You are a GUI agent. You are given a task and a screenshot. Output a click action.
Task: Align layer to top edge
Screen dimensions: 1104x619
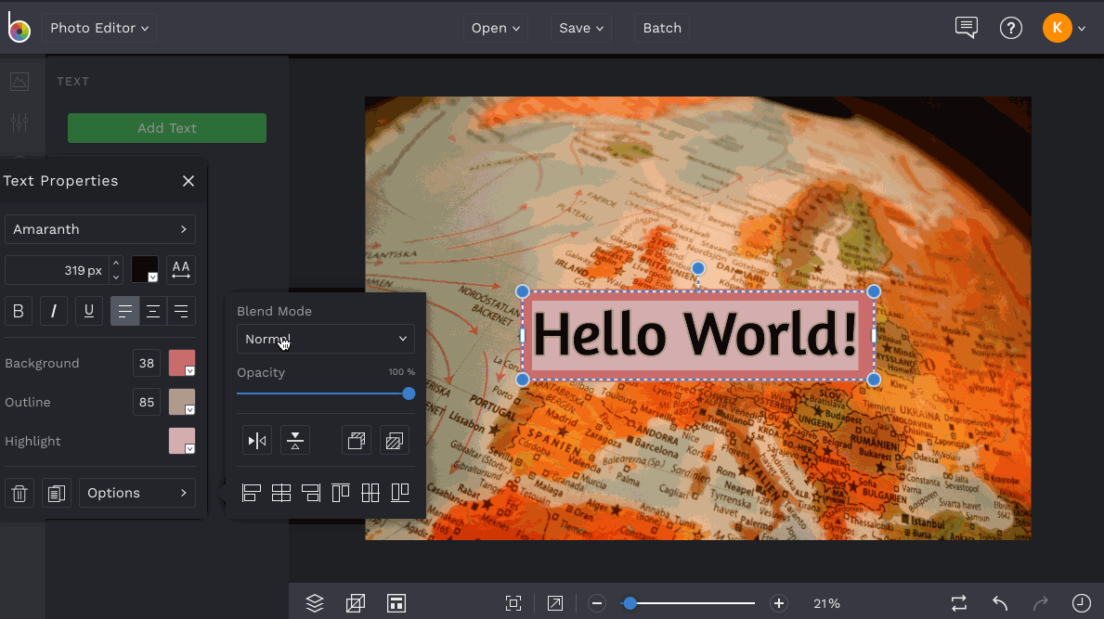(x=341, y=493)
